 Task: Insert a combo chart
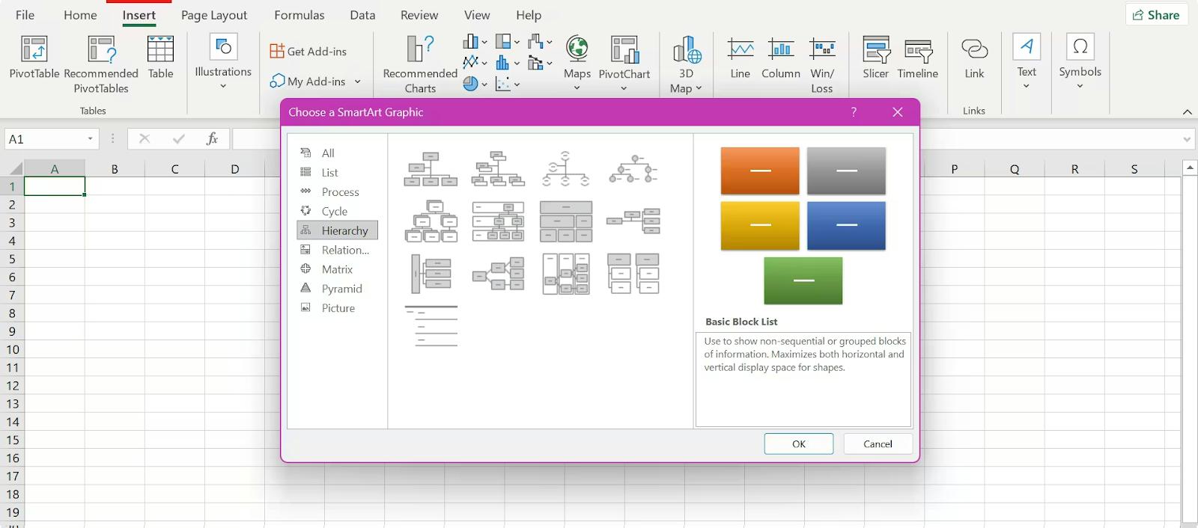(540, 63)
